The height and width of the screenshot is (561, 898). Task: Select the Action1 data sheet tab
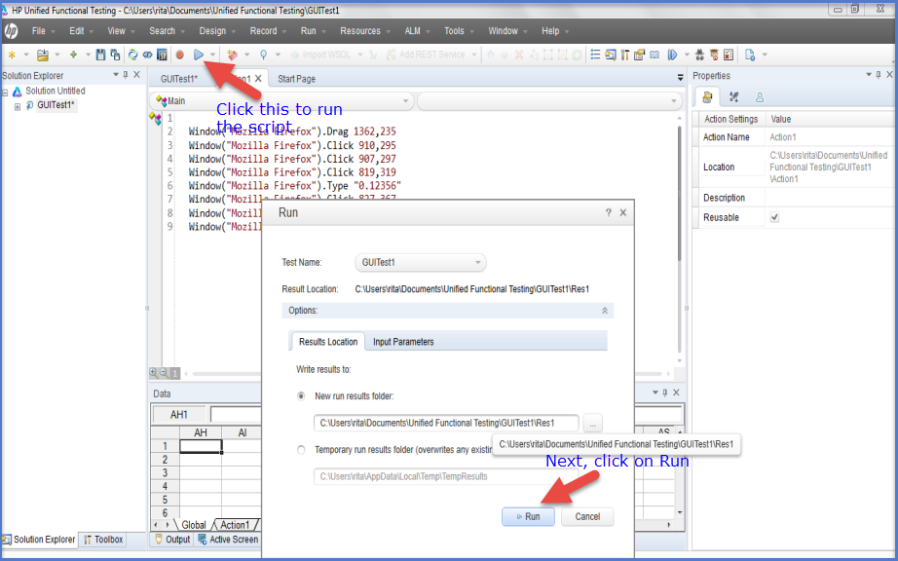tap(235, 525)
